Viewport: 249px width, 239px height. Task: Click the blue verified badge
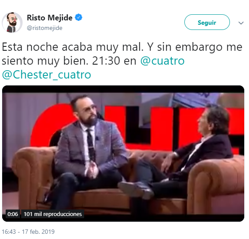(79, 17)
